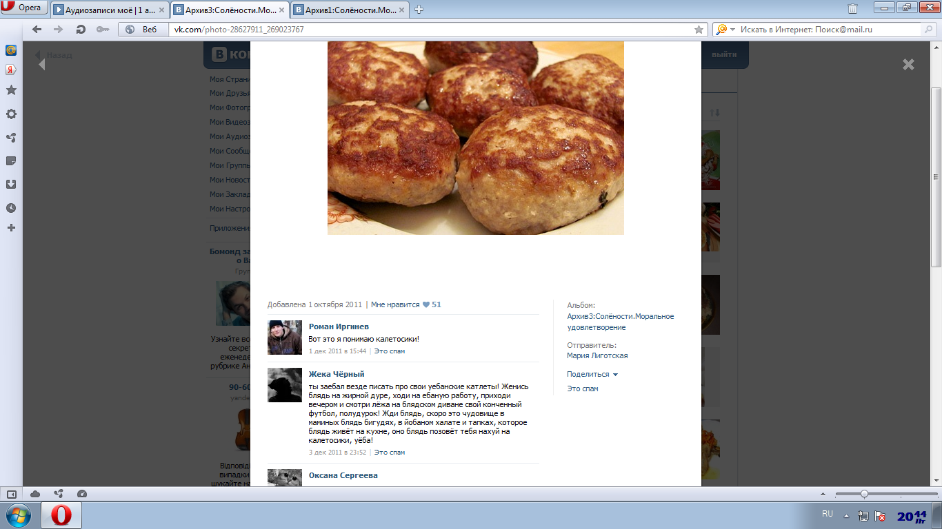Open the Opera Unite panel in sidebar
Image resolution: width=942 pixels, height=529 pixels.
(11, 138)
